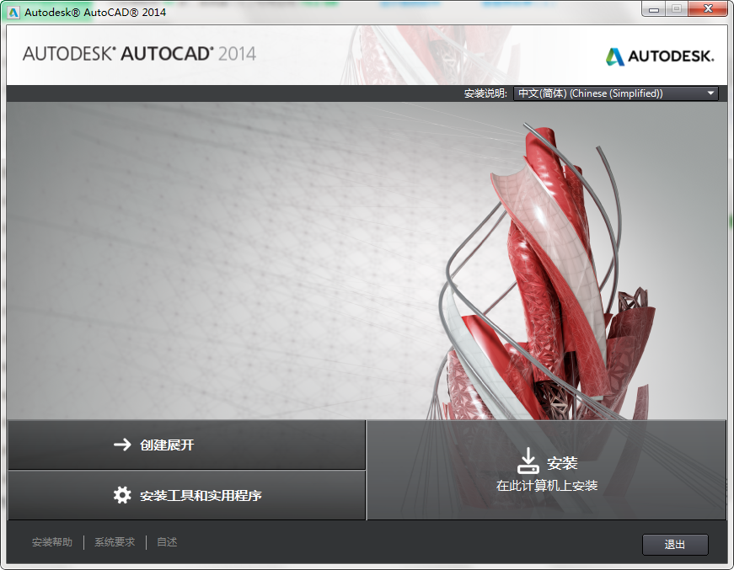The height and width of the screenshot is (570, 734).
Task: Click the dropdown arrow next to Chinese (Simplified)
Action: 710,93
